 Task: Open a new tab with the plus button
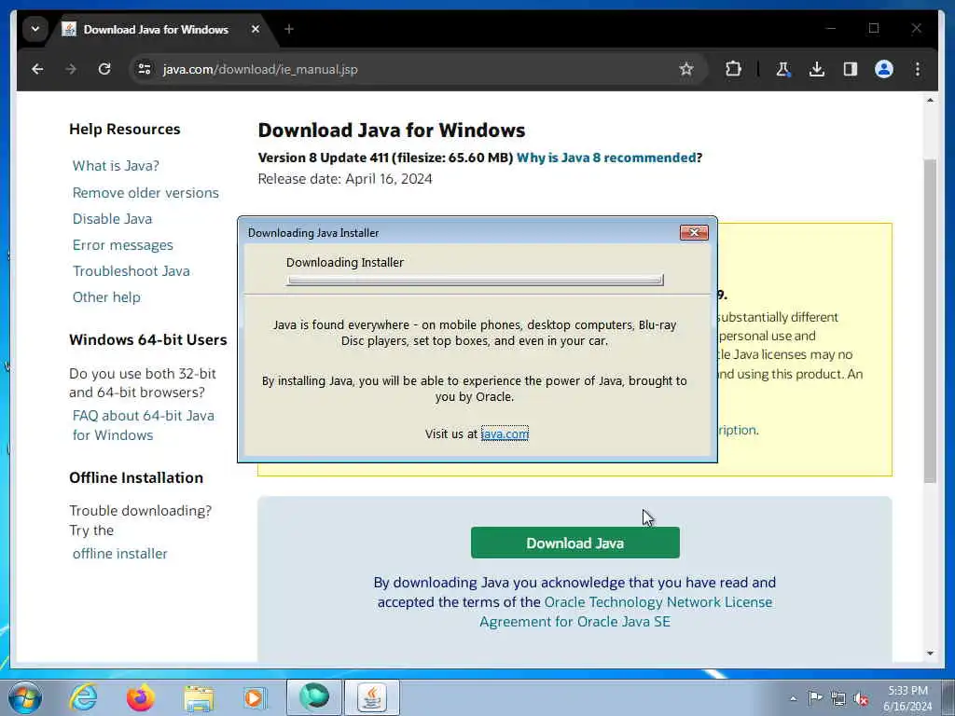(289, 29)
